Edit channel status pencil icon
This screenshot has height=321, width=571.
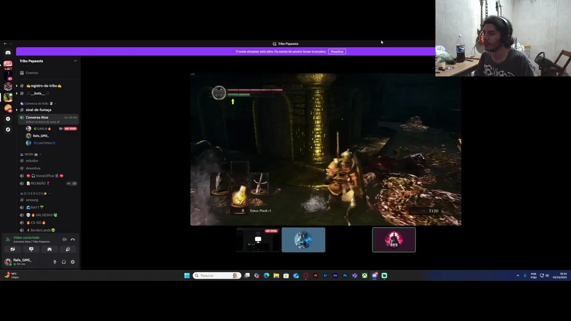[58, 122]
